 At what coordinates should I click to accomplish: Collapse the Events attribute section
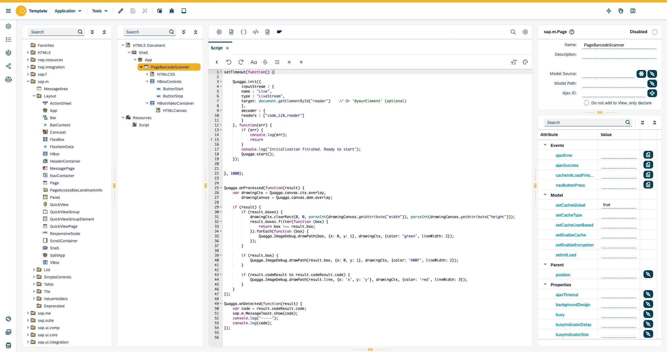(x=545, y=145)
